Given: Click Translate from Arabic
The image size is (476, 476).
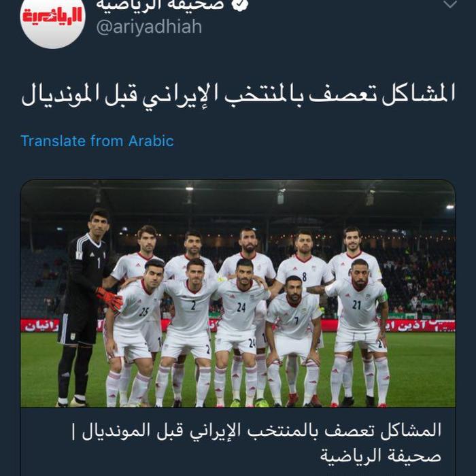Looking at the screenshot, I should click(97, 141).
